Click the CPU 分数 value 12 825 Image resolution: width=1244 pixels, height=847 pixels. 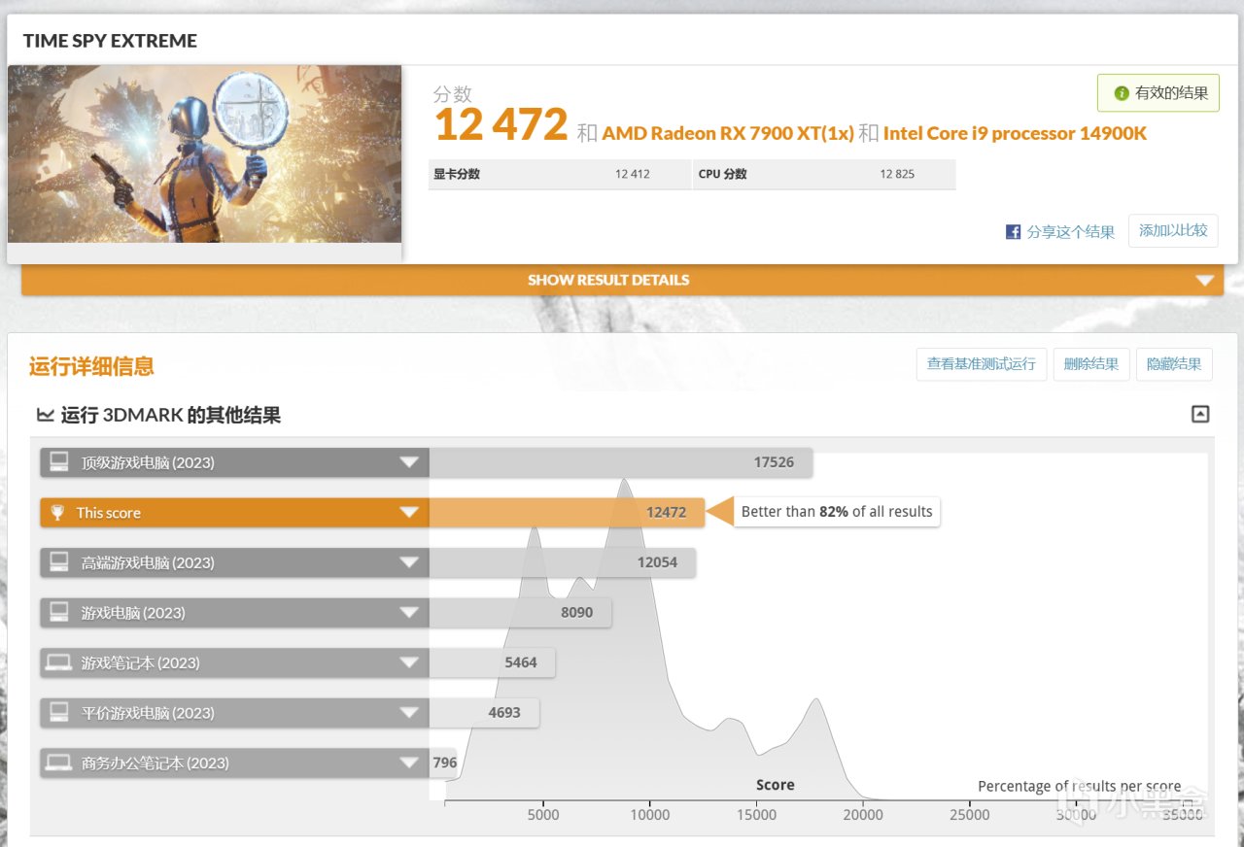tap(897, 174)
